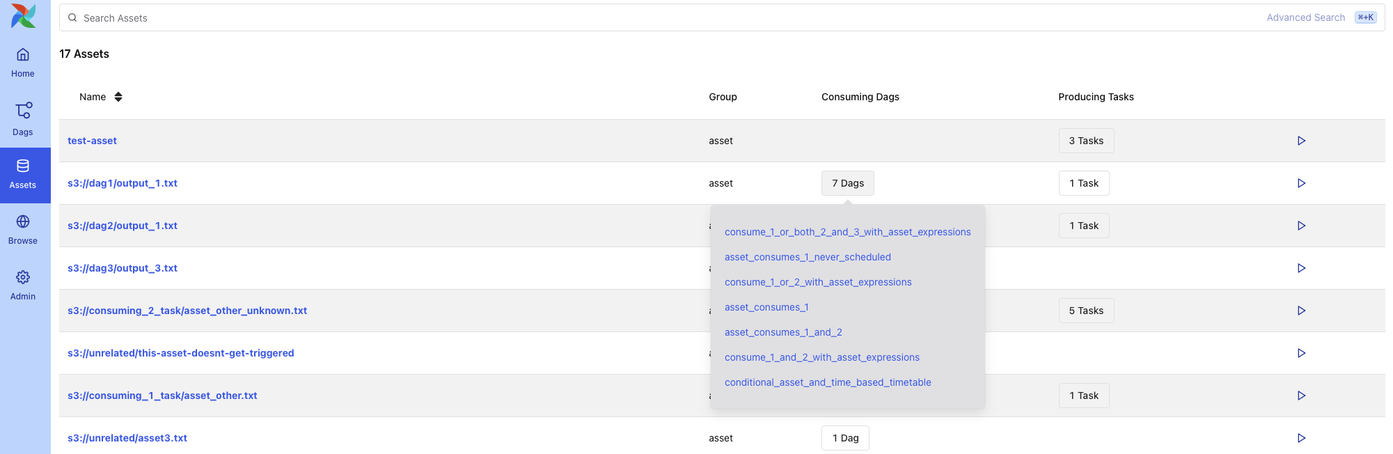1393x454 pixels.
Task: Open the Admin settings menu
Action: coord(23,285)
